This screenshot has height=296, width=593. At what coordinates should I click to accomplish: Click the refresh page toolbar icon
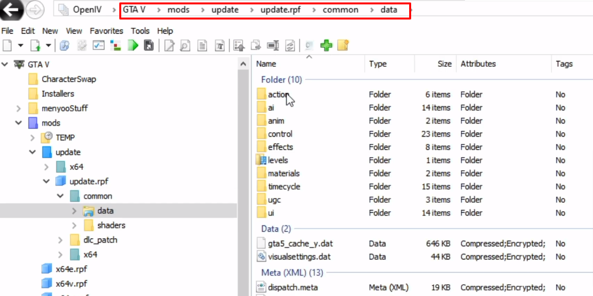290,45
